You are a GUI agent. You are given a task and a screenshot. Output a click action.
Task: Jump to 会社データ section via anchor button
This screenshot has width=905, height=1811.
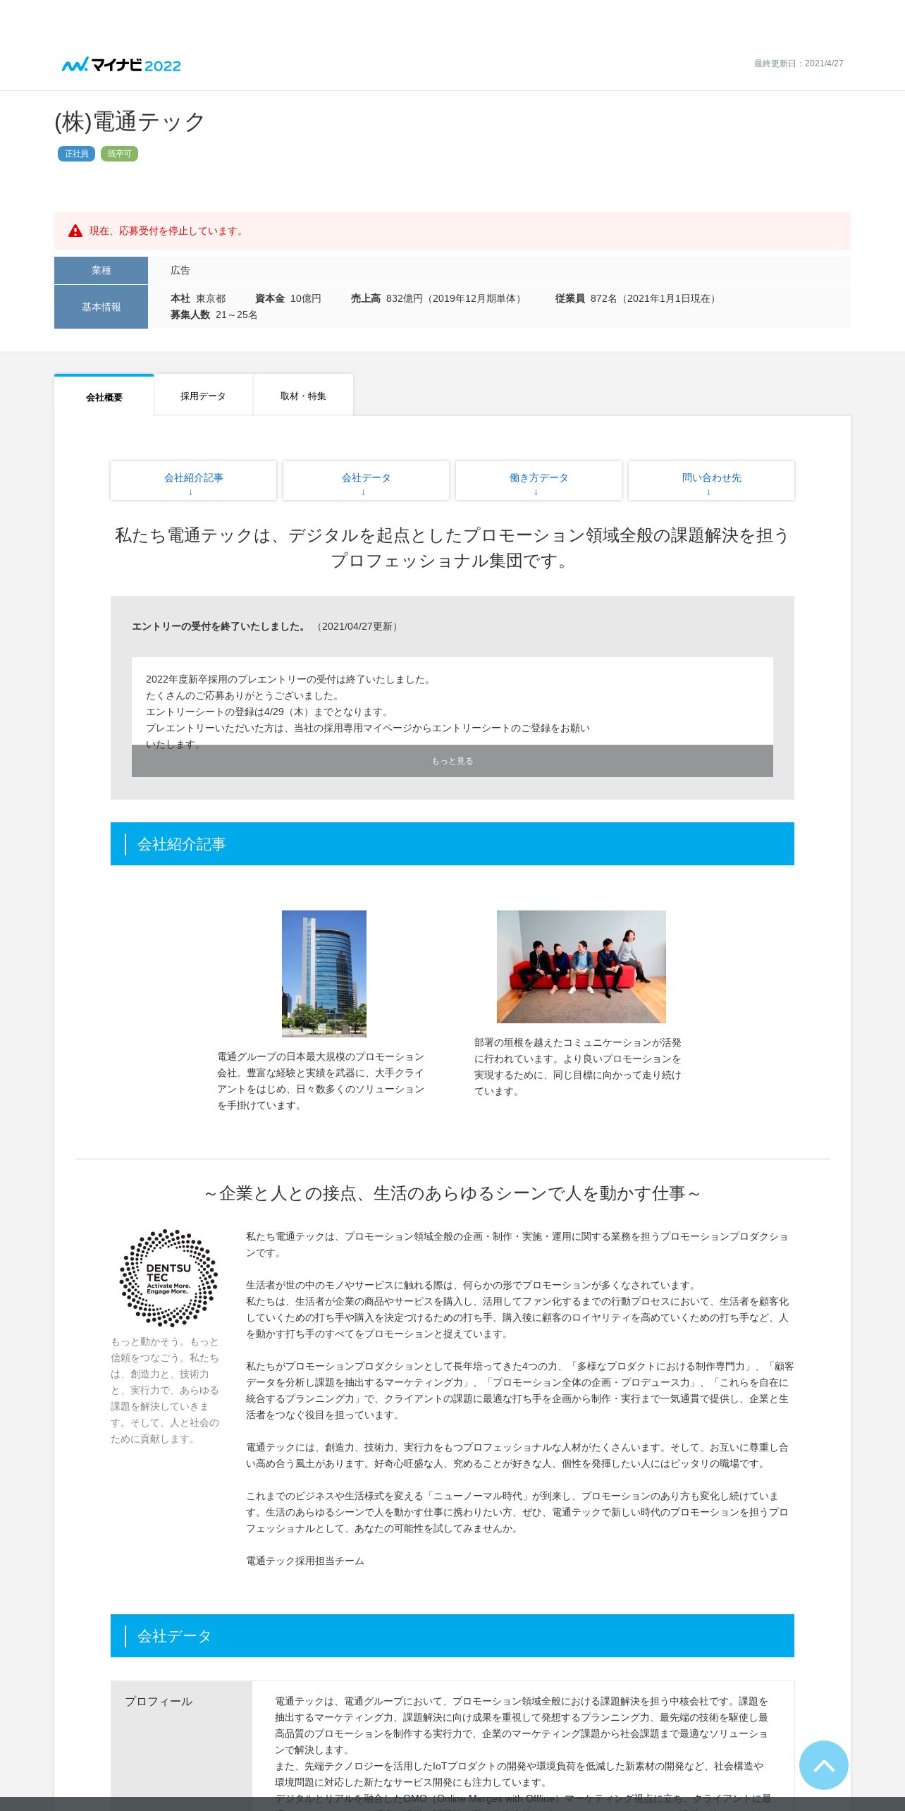pyautogui.click(x=366, y=481)
